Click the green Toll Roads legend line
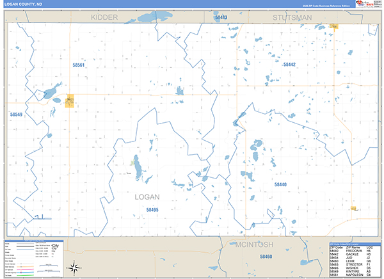 click(25, 275)
